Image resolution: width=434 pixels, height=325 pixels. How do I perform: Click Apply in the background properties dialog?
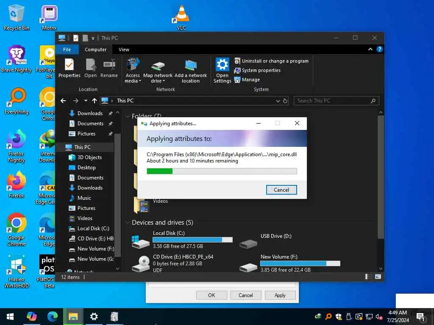(x=280, y=295)
